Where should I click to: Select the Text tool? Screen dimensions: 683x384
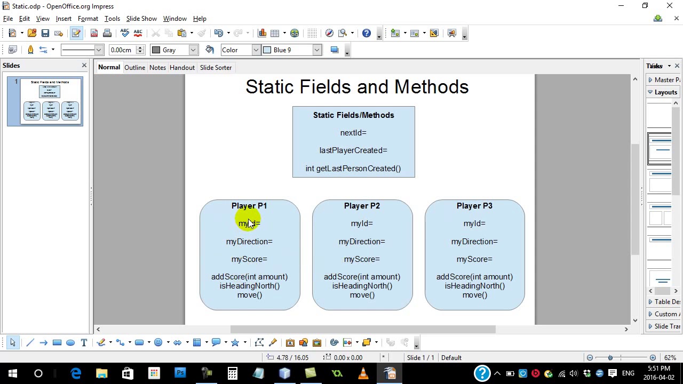pyautogui.click(x=84, y=342)
